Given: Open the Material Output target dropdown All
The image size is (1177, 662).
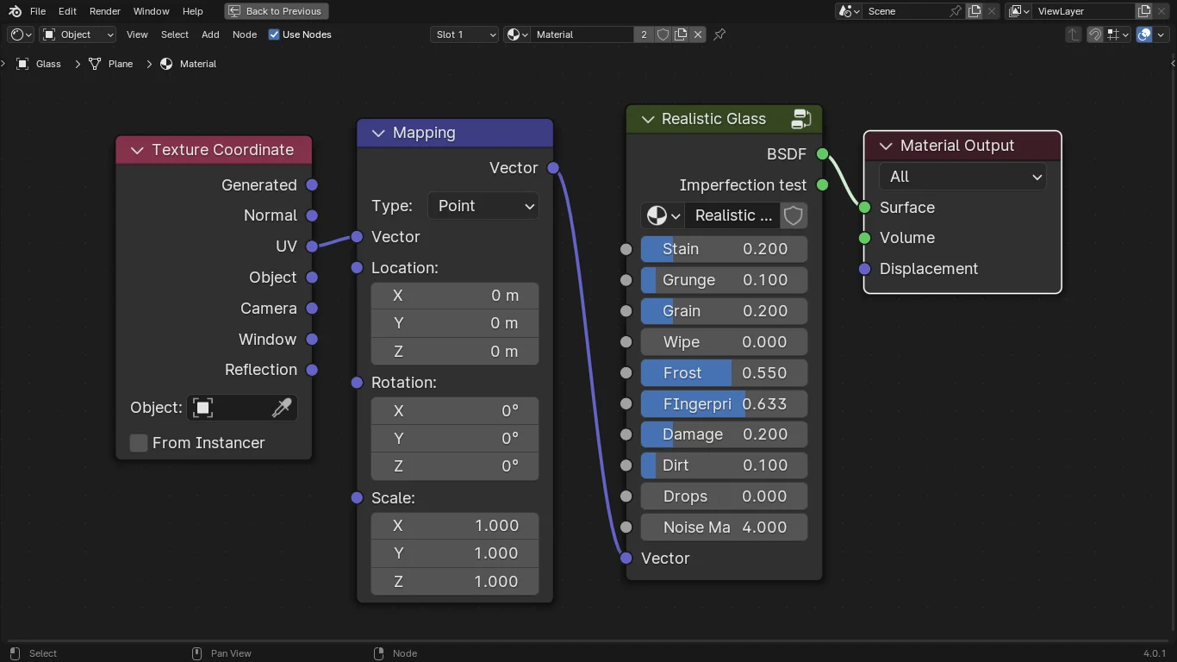Looking at the screenshot, I should (962, 177).
